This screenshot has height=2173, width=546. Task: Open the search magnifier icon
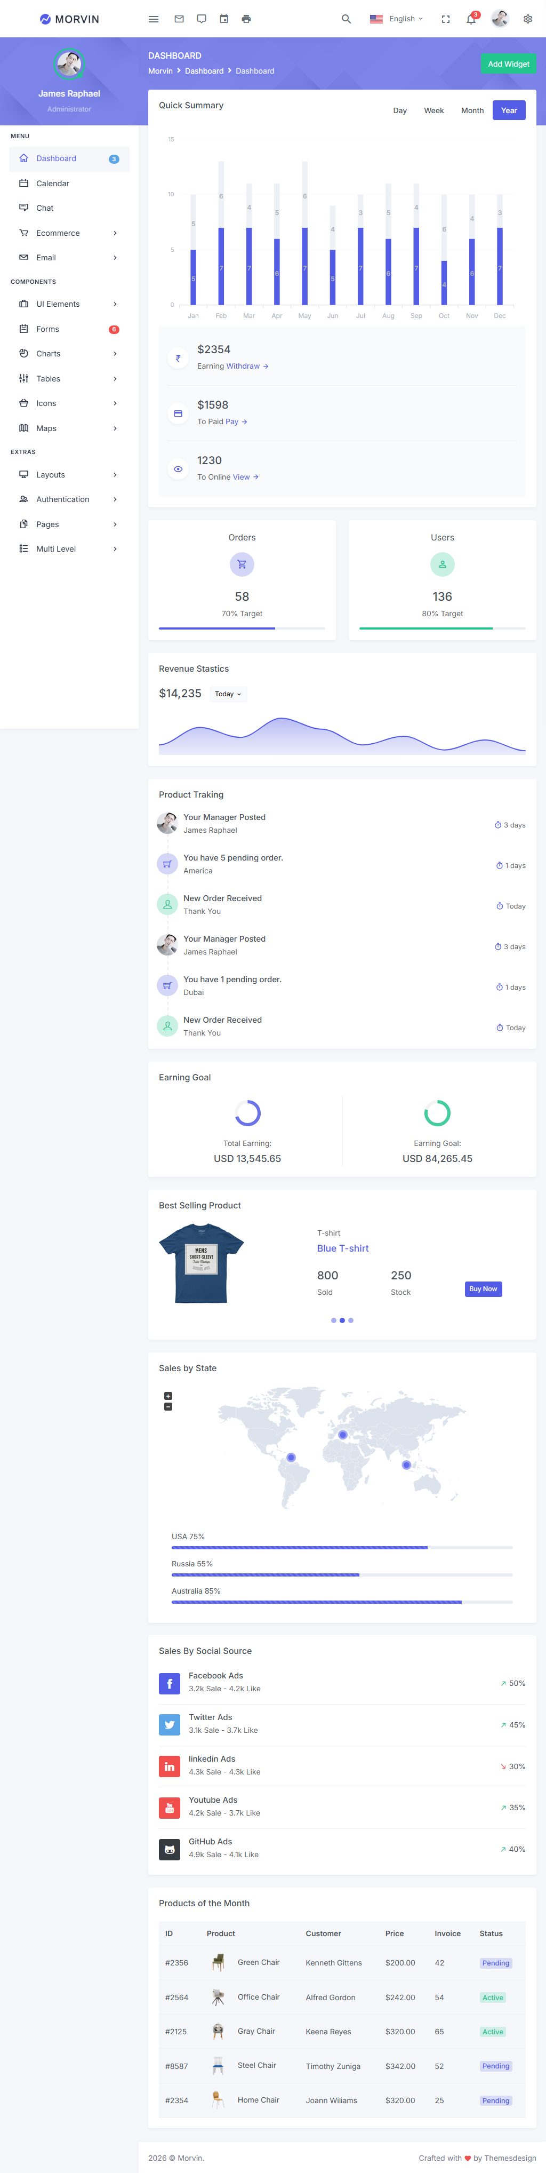click(346, 19)
